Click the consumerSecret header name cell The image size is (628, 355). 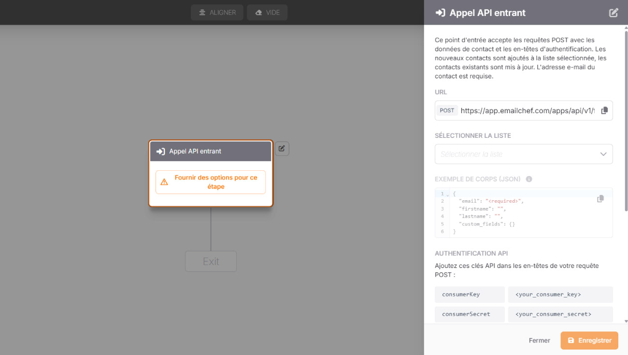470,314
